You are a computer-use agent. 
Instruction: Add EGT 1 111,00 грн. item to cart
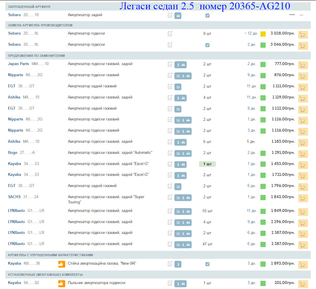[303, 87]
